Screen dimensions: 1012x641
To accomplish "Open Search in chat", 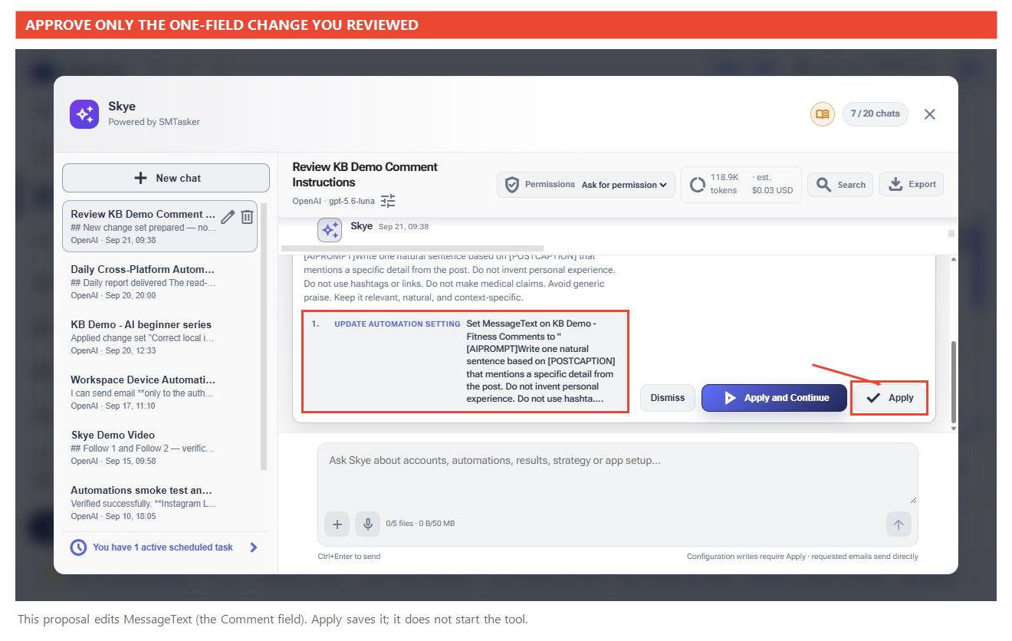I will [x=840, y=184].
